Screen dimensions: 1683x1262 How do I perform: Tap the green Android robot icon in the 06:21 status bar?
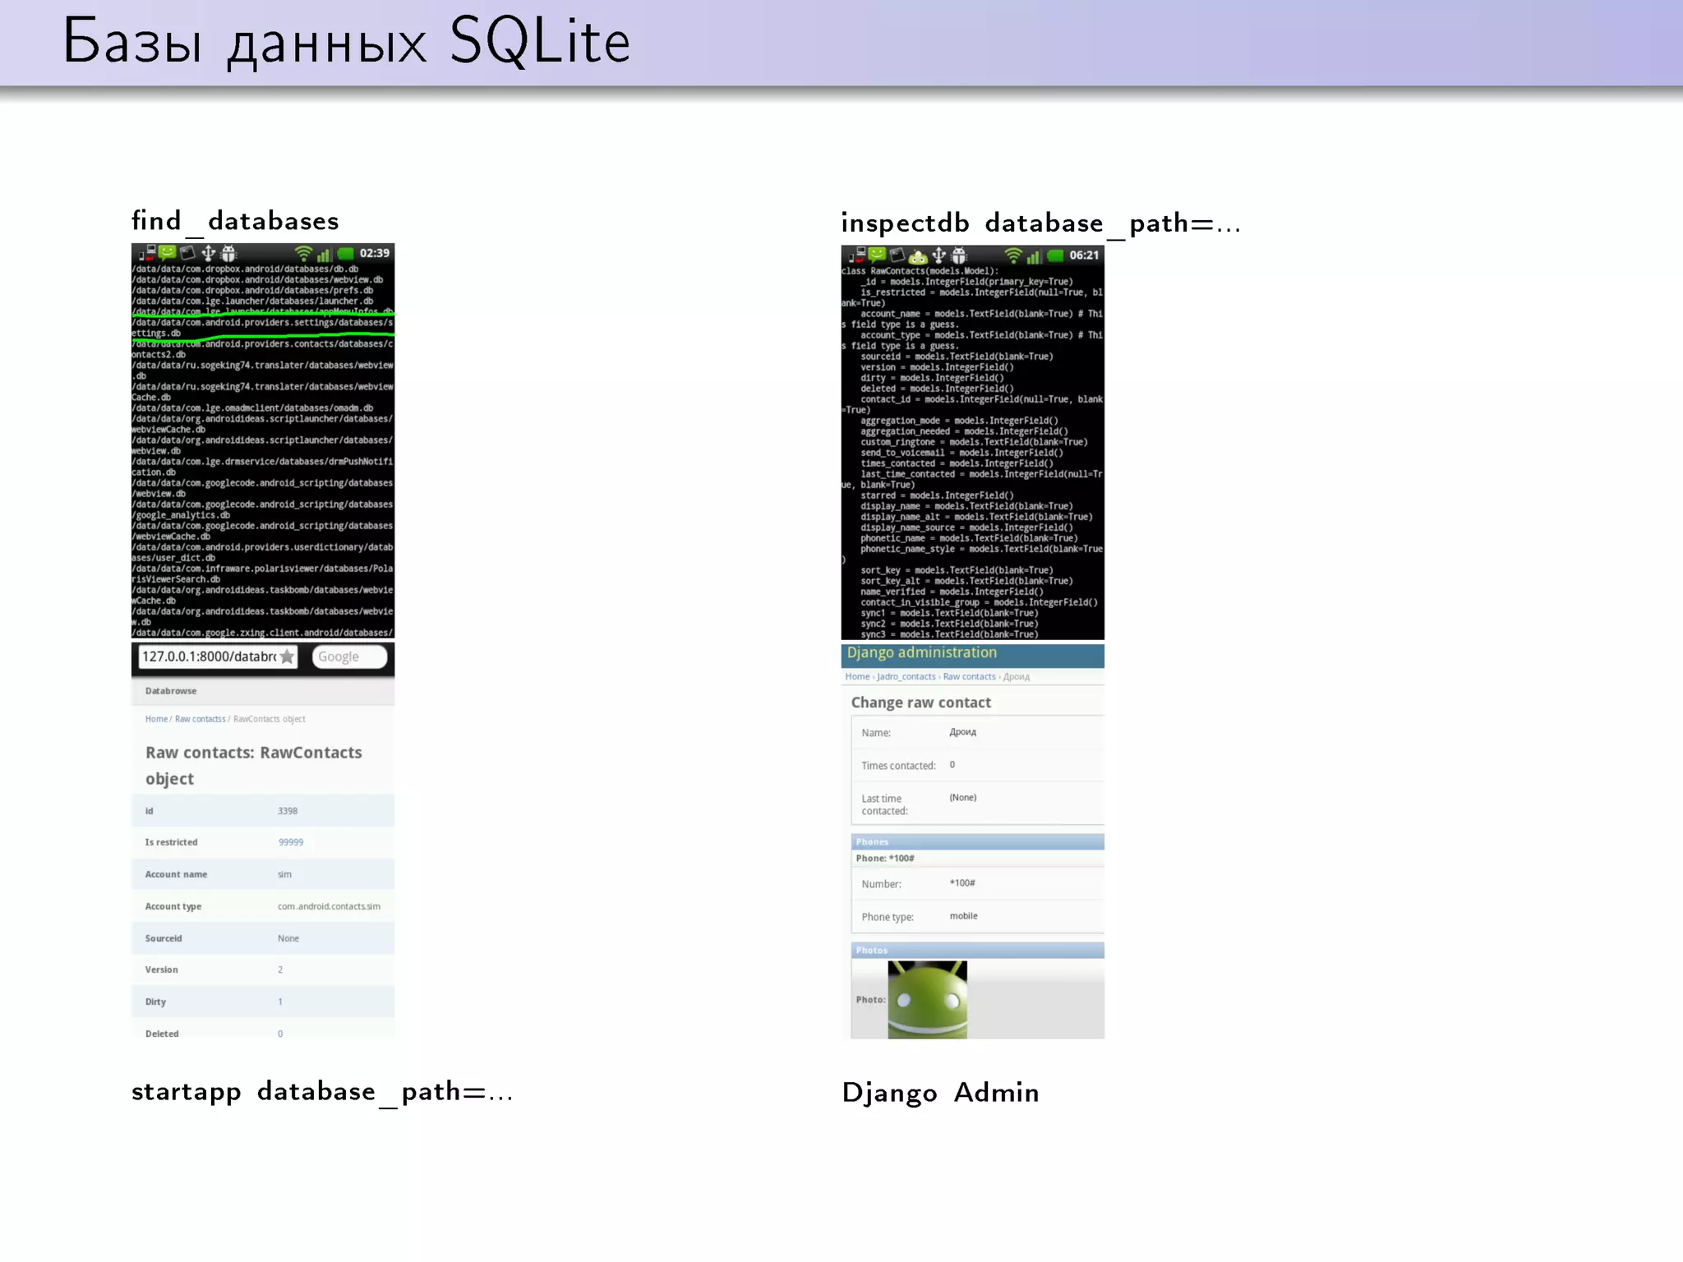click(x=918, y=256)
